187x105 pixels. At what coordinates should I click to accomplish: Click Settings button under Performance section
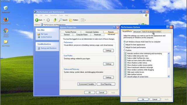tap(108, 50)
